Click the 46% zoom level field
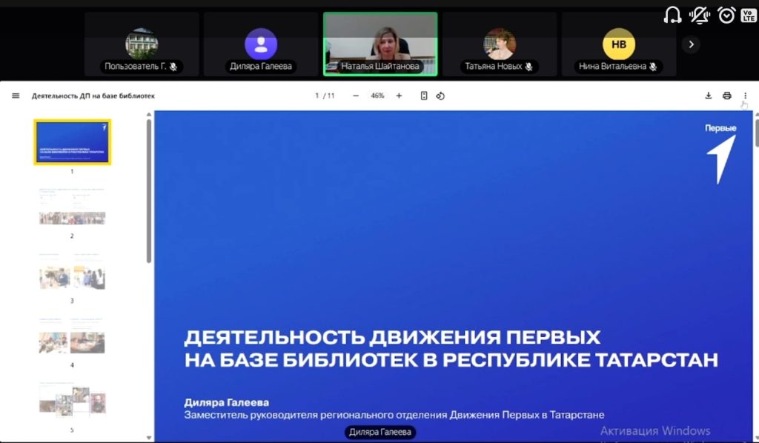Image resolution: width=759 pixels, height=443 pixels. [377, 96]
